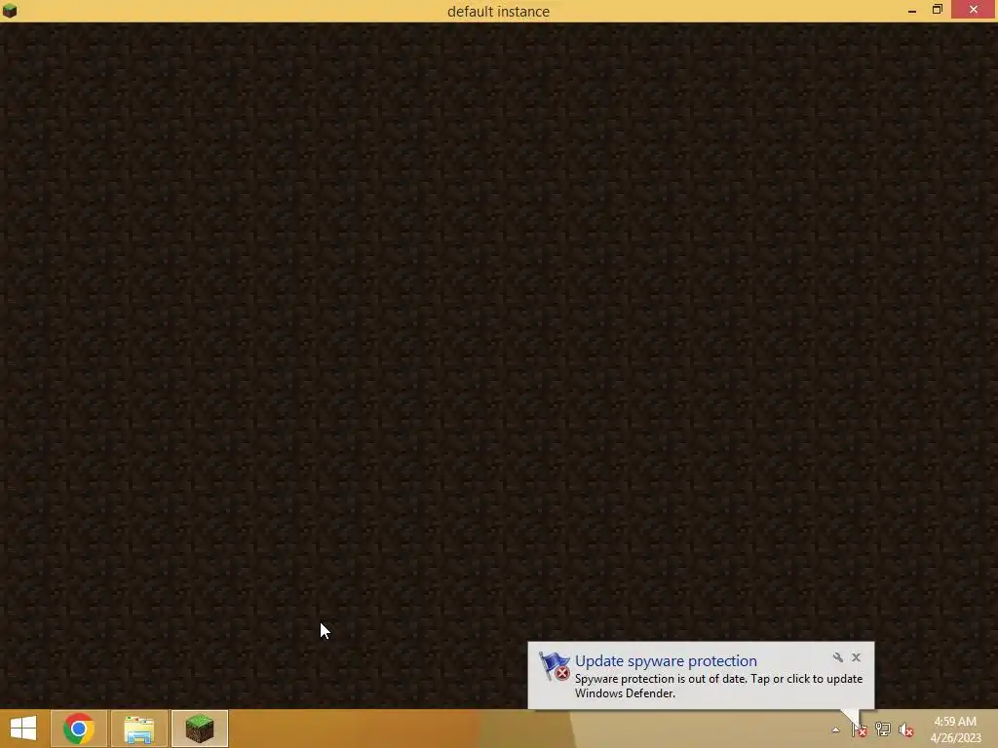Viewport: 998px width, 748px height.
Task: Open the Windows Start button
Action: [23, 729]
